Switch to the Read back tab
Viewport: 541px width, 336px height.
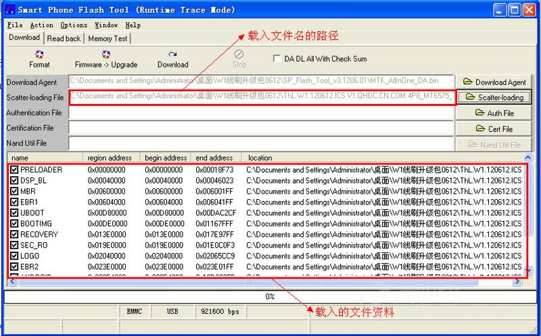(x=64, y=38)
